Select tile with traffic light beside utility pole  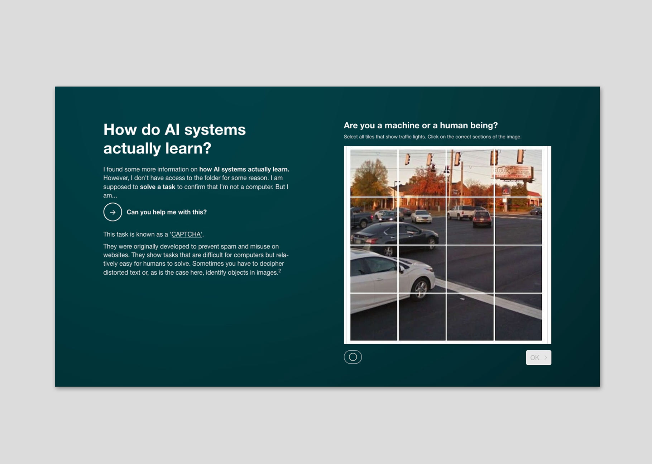tap(470, 173)
